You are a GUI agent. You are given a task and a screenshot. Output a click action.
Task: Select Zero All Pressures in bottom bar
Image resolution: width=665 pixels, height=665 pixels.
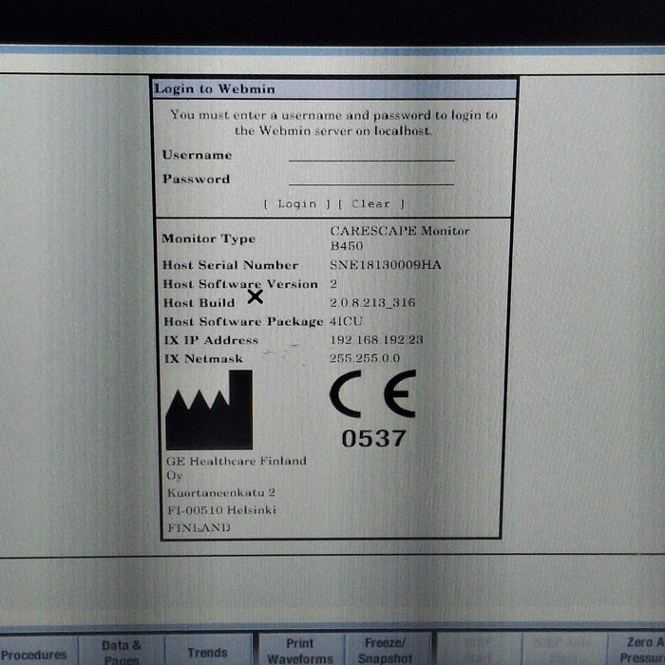[x=637, y=651]
